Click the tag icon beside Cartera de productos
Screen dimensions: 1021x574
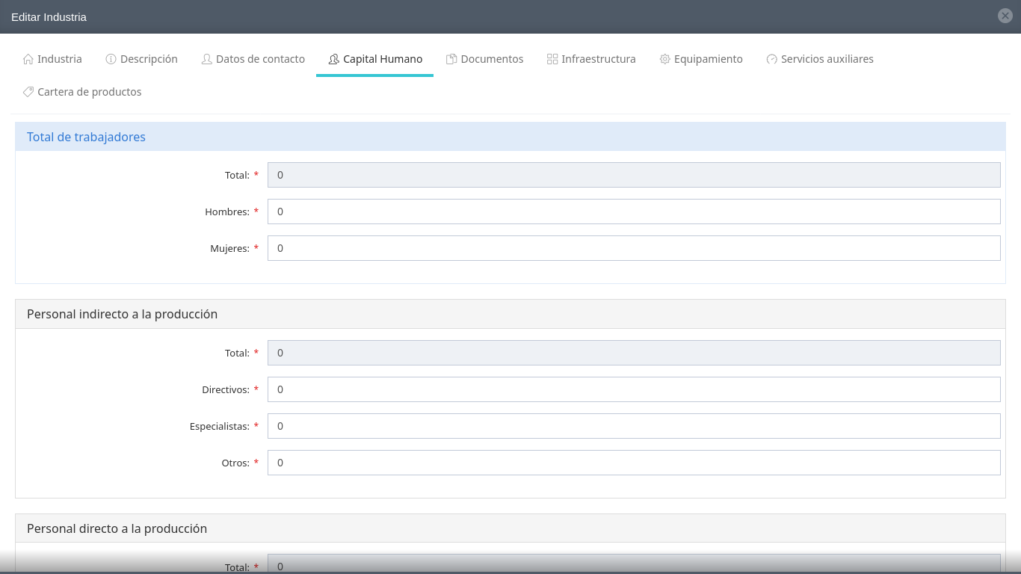tap(28, 92)
